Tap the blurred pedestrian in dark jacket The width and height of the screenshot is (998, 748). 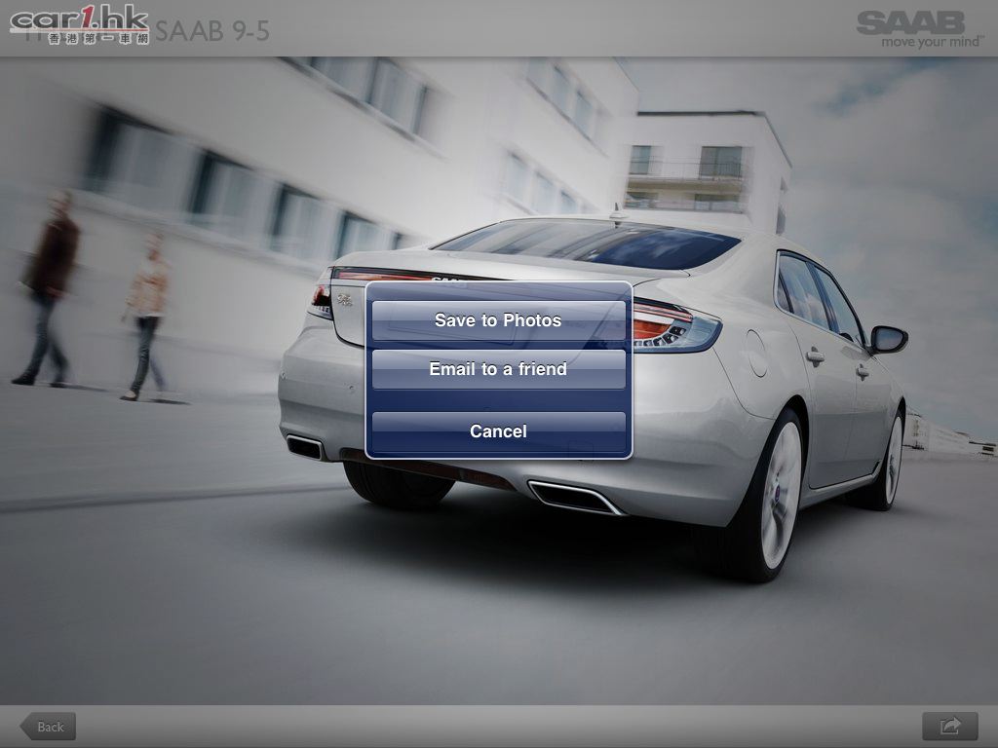pyautogui.click(x=47, y=288)
